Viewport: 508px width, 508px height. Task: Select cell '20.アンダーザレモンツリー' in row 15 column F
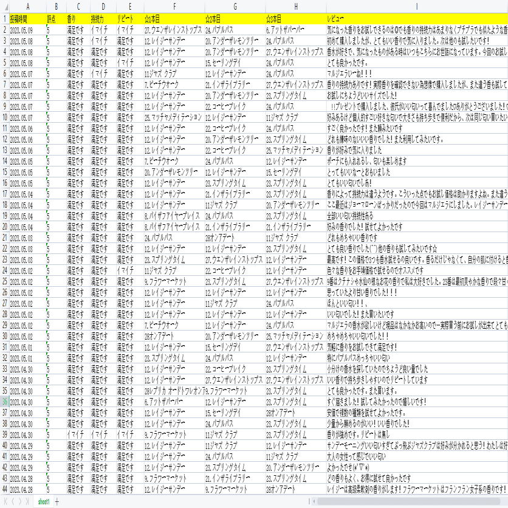pos(174,172)
